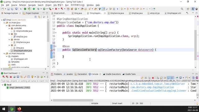Open Firefox from the taskbar
Screen dimensions: 199x112
click(19, 109)
